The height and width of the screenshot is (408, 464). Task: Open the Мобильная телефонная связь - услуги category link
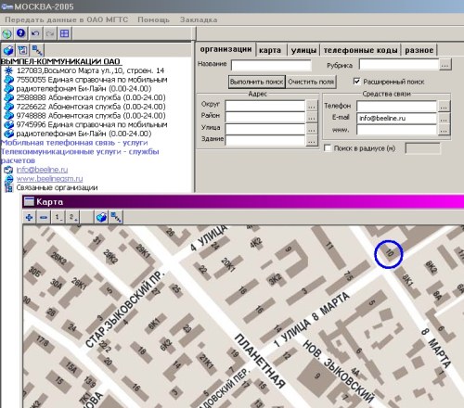click(x=74, y=143)
